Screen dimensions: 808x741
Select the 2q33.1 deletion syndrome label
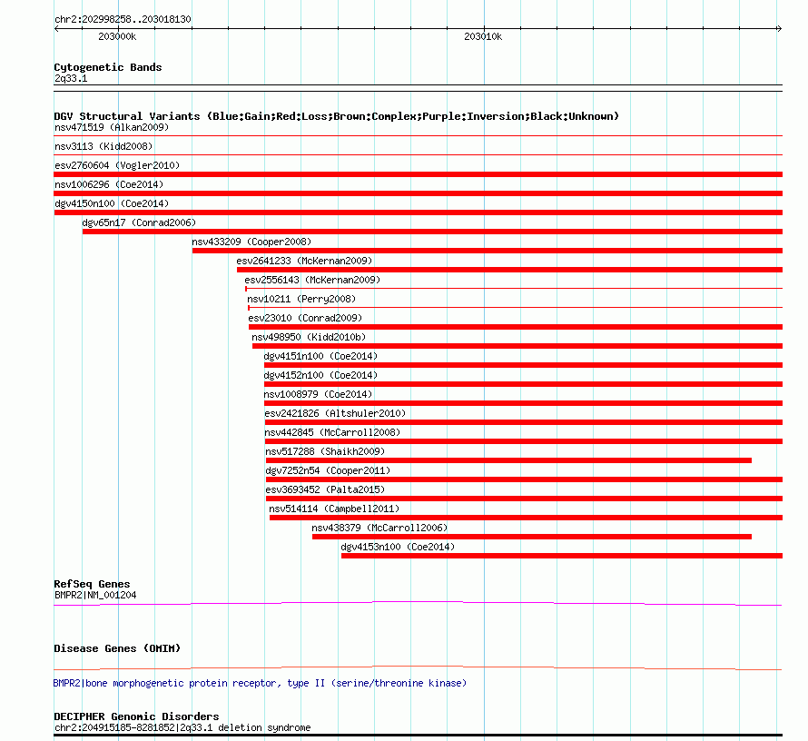[182, 727]
